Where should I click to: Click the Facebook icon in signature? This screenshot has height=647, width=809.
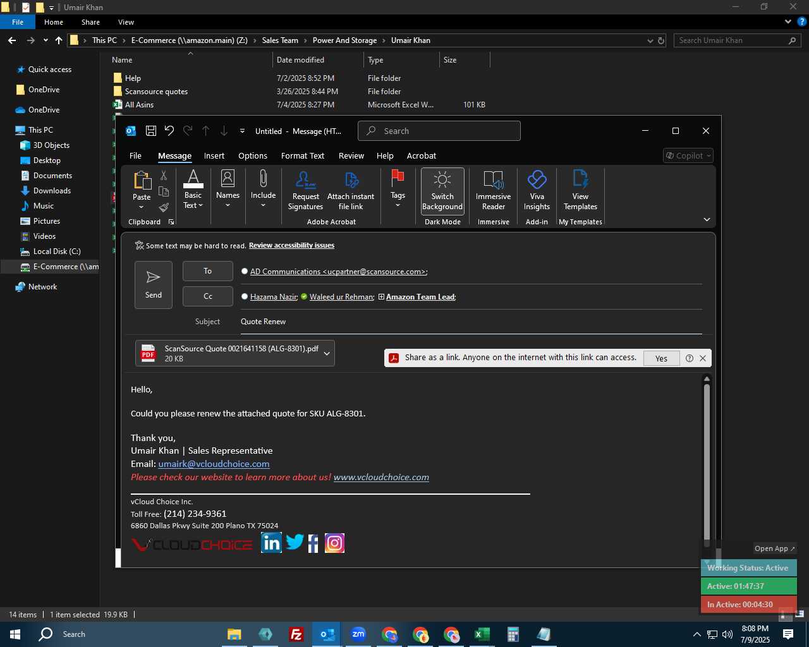point(313,543)
